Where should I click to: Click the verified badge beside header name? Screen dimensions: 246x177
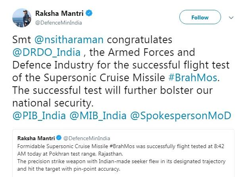(x=90, y=13)
